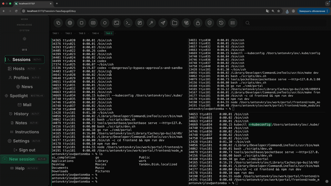This screenshot has width=331, height=186.
Task: Expand browser tab search dropdown
Action: pyautogui.click(x=328, y=3)
